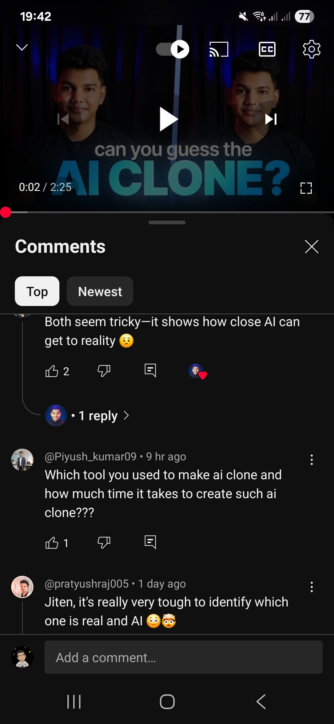The image size is (334, 724).
Task: Skip to next video
Action: [271, 119]
